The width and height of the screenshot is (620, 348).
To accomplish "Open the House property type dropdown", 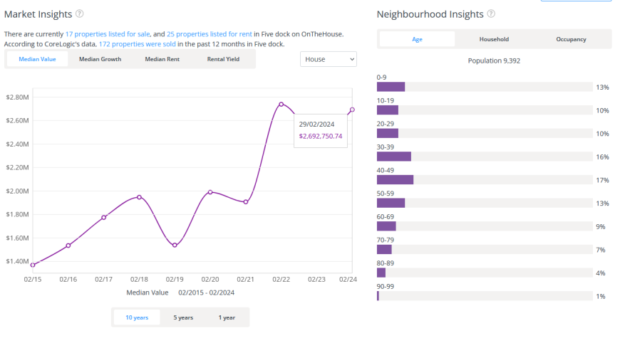I will 329,59.
